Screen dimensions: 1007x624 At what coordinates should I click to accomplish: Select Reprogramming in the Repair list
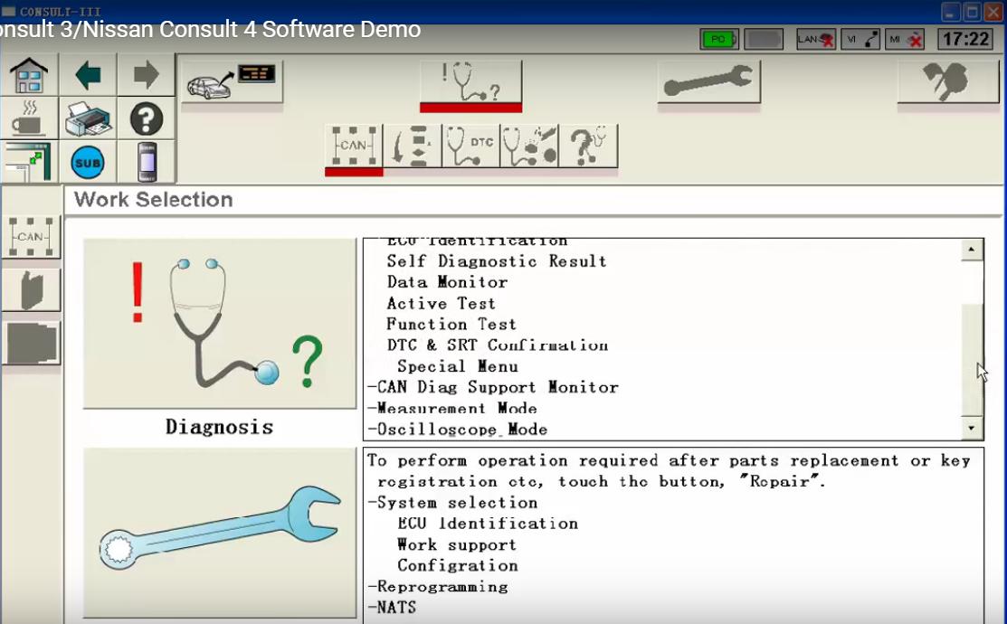pos(437,587)
